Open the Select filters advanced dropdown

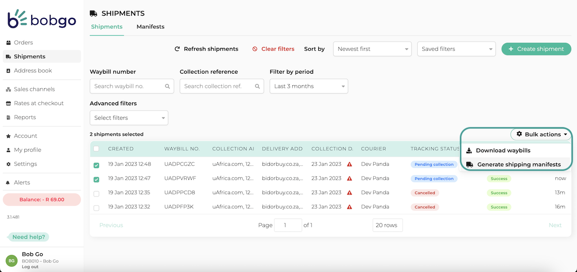pyautogui.click(x=129, y=118)
